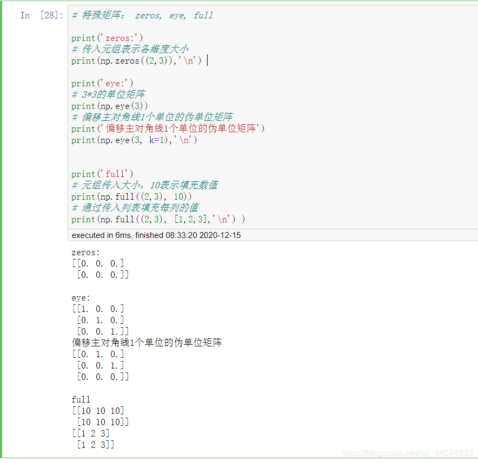Click comment '# 偏移主对角线1个单位的伪单位矩阵'
The image size is (478, 463).
coord(152,117)
